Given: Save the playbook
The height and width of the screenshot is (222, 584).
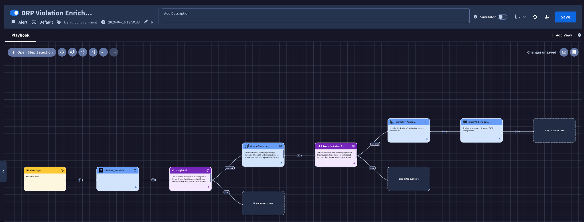Looking at the screenshot, I should [565, 17].
